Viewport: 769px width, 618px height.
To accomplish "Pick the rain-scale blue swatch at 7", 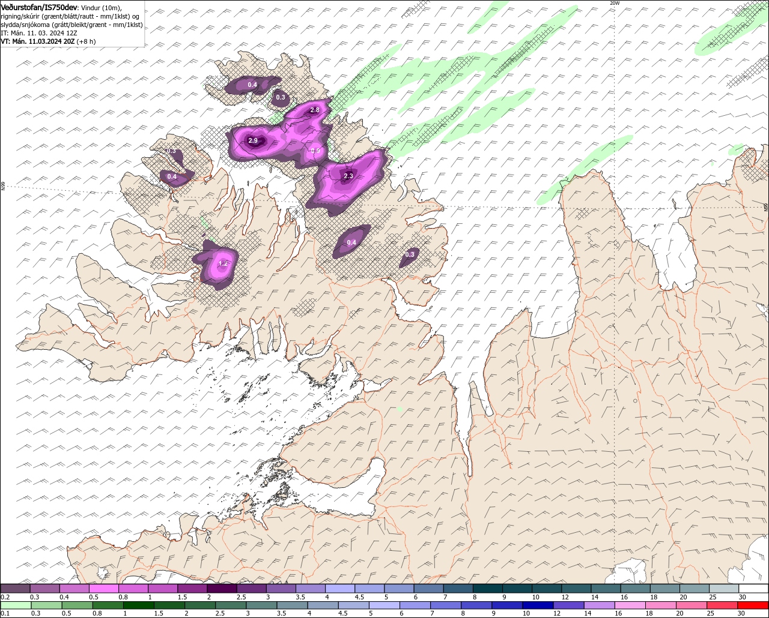I will pyautogui.click(x=446, y=605).
